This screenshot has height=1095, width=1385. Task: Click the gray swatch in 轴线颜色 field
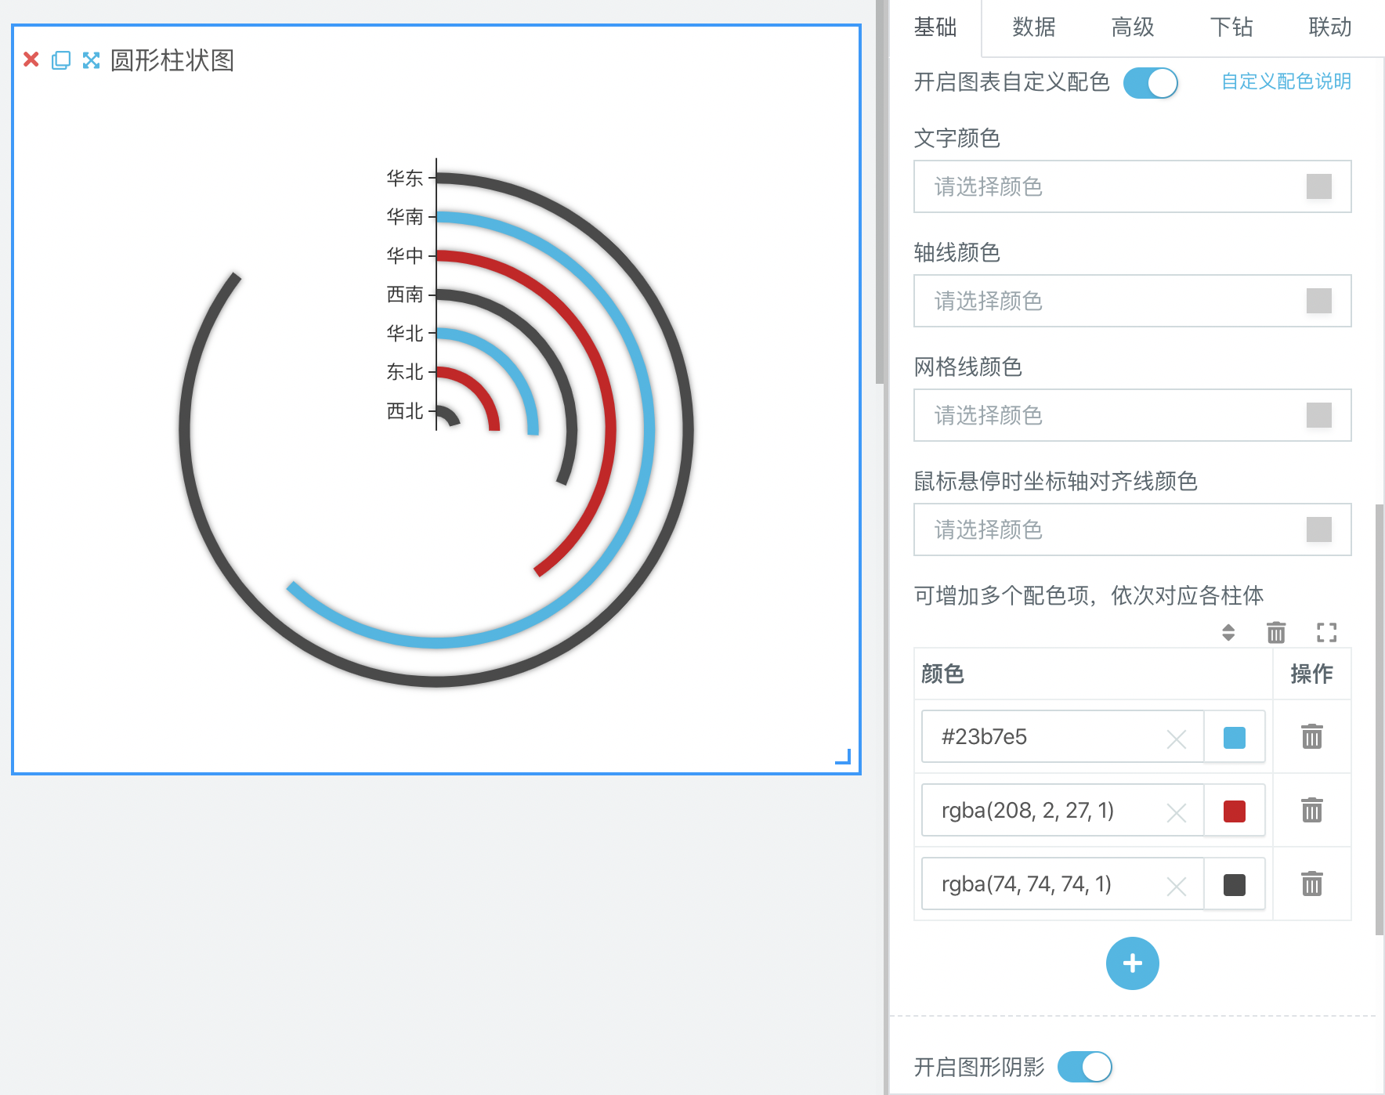pos(1319,301)
